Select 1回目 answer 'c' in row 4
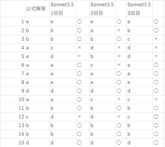This screenshot has width=165, height=147. [x=63, y=48]
